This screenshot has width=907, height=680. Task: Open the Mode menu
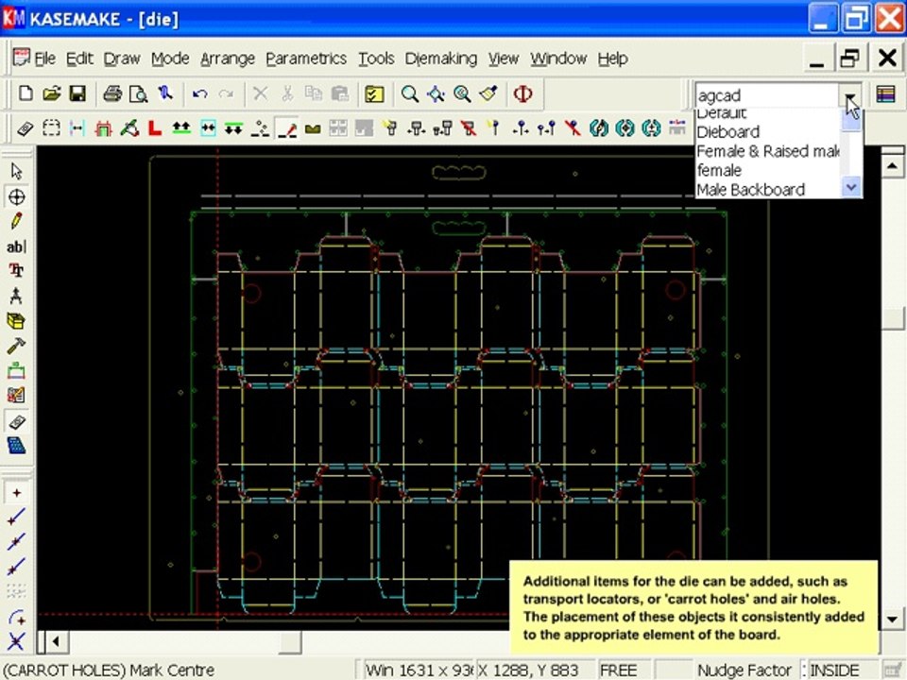[x=170, y=59]
